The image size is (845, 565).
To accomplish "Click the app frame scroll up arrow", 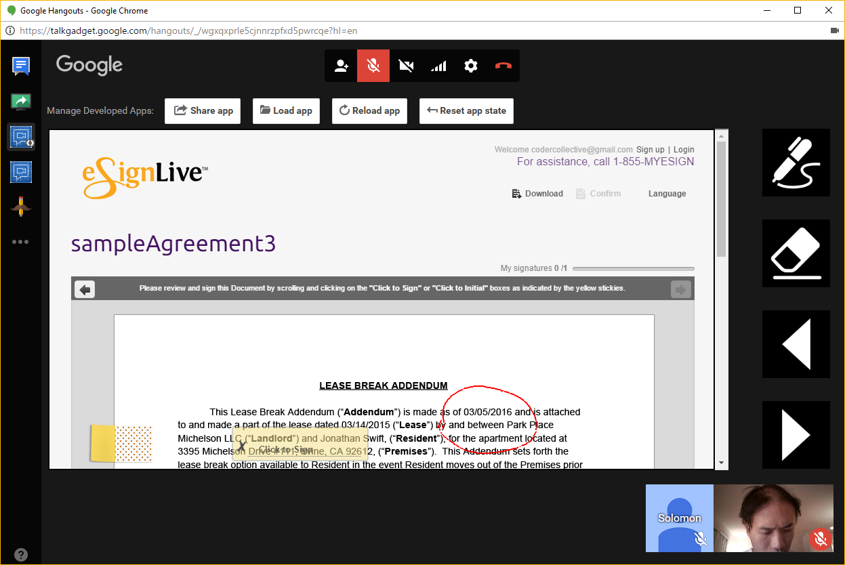I will (722, 135).
